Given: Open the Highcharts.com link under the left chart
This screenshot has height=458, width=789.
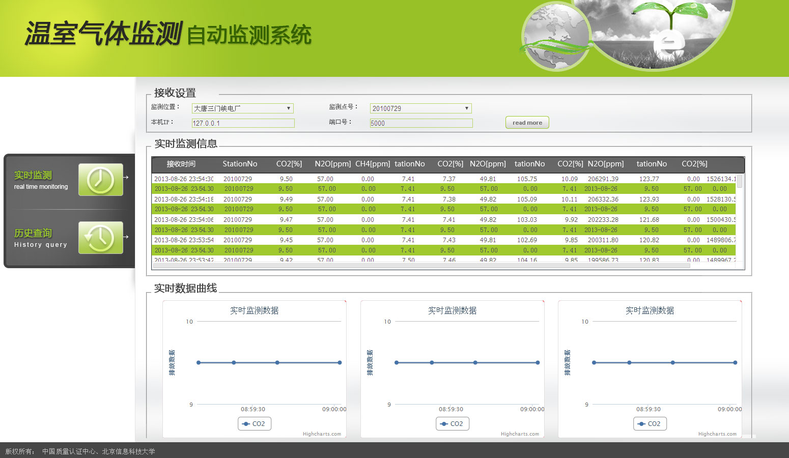Looking at the screenshot, I should click(322, 434).
